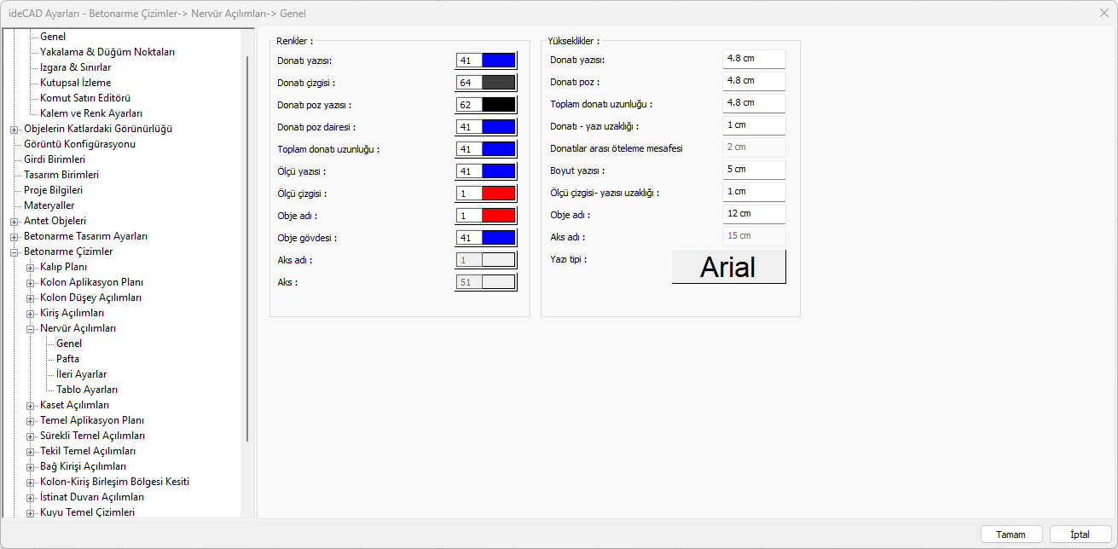1118x549 pixels.
Task: Expand Objelerin Katlardaki Görünürlüğü node
Action: pyautogui.click(x=14, y=129)
